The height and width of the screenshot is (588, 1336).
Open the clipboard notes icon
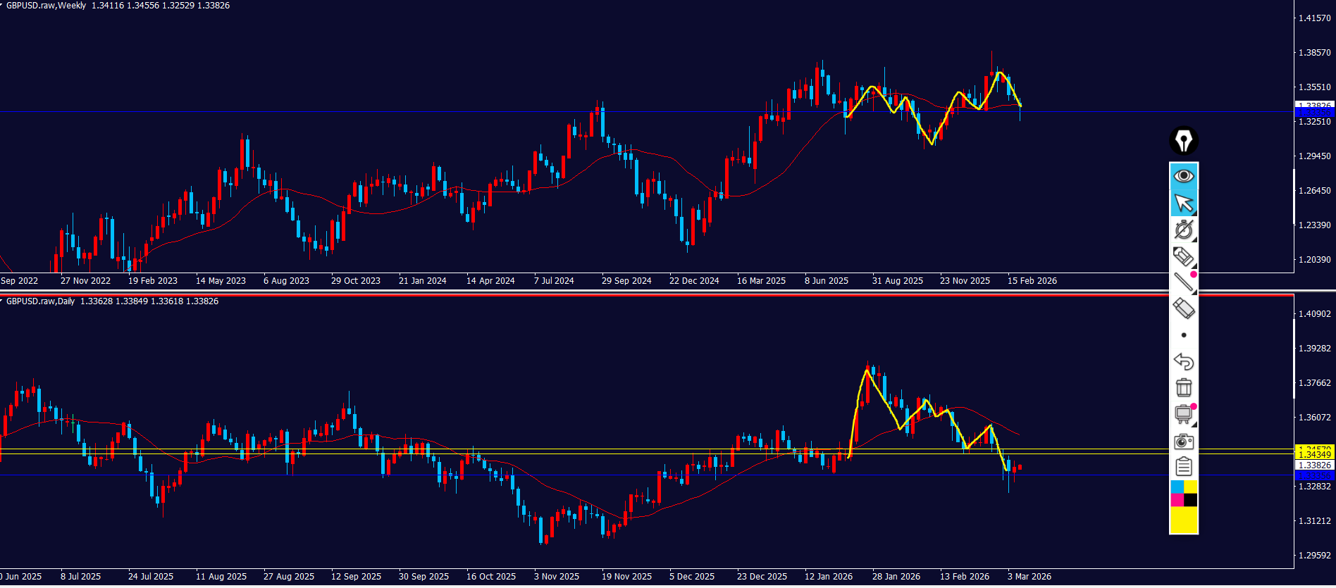click(1184, 466)
